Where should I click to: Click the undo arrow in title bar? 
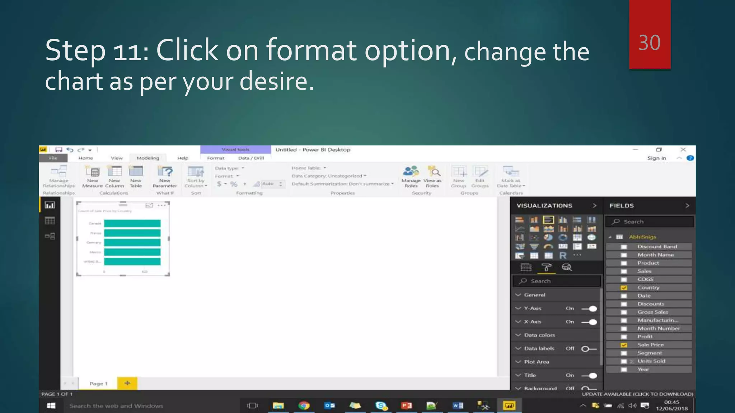70,149
